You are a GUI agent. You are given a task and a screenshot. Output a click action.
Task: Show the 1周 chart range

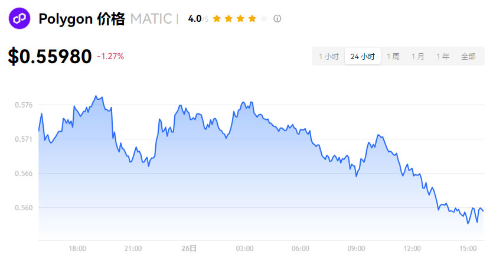[393, 57]
